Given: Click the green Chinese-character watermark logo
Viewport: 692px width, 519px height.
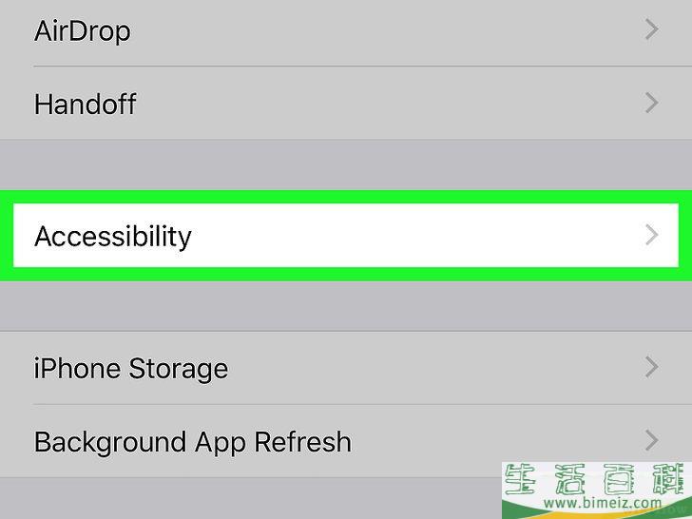Looking at the screenshot, I should point(597,481).
